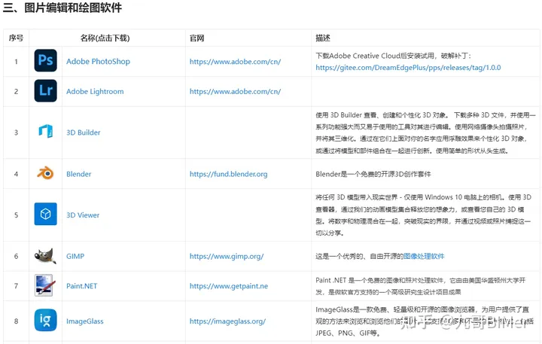Visit adobe.com link in Lightroom row
Image resolution: width=542 pixels, height=344 pixels.
tap(236, 92)
